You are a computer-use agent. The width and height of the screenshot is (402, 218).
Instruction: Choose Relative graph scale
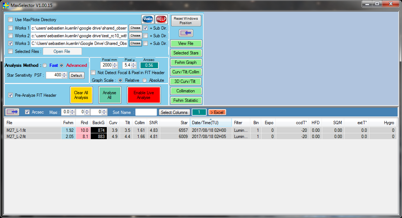click(120, 80)
